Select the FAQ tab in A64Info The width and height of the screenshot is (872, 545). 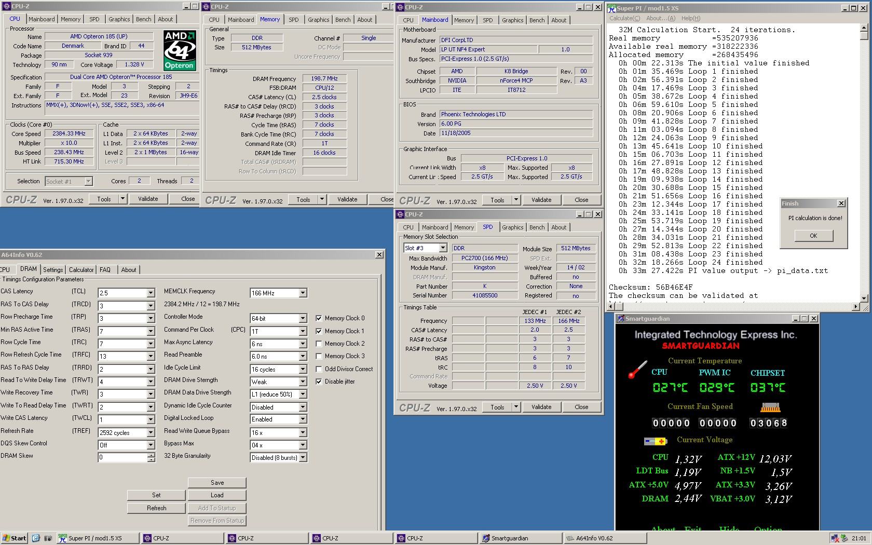tap(105, 270)
